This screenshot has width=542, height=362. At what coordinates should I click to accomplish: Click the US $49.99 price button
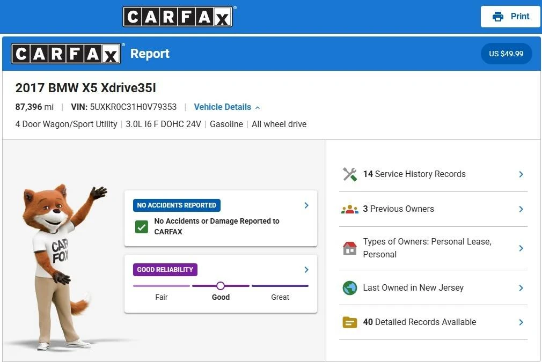tap(506, 54)
